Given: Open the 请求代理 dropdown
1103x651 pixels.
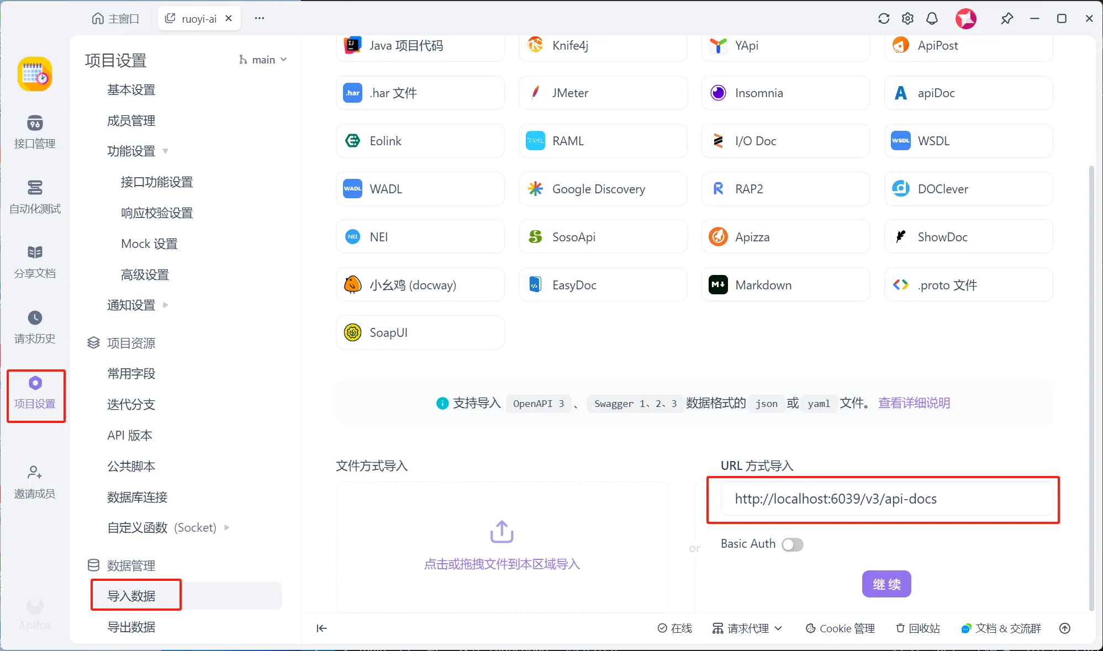Looking at the screenshot, I should (x=747, y=628).
